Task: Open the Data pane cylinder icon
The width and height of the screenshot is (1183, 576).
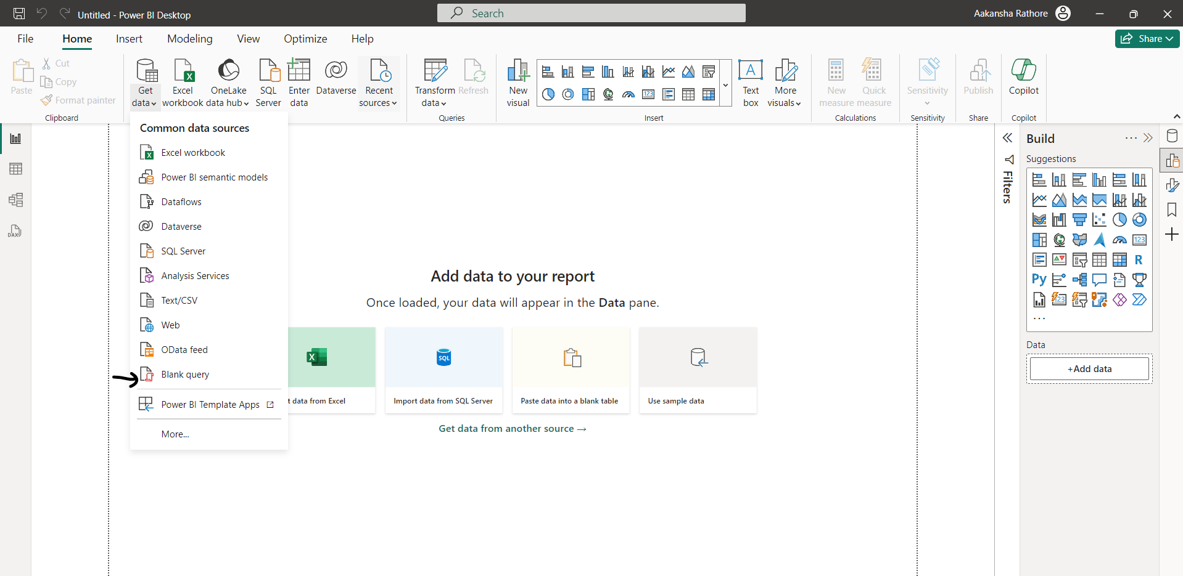Action: click(1172, 136)
